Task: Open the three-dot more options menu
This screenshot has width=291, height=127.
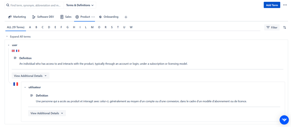Action: point(285,5)
